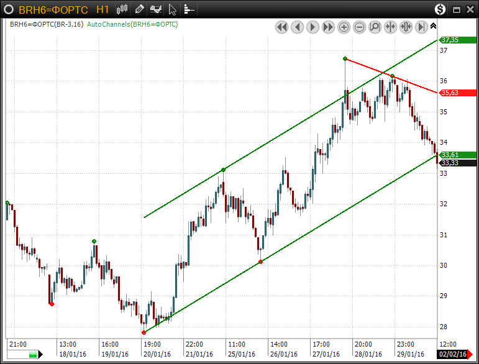This screenshot has width=479, height=364.
Task: Collapse the navigation toolbar with double chevron
Action: (x=433, y=26)
